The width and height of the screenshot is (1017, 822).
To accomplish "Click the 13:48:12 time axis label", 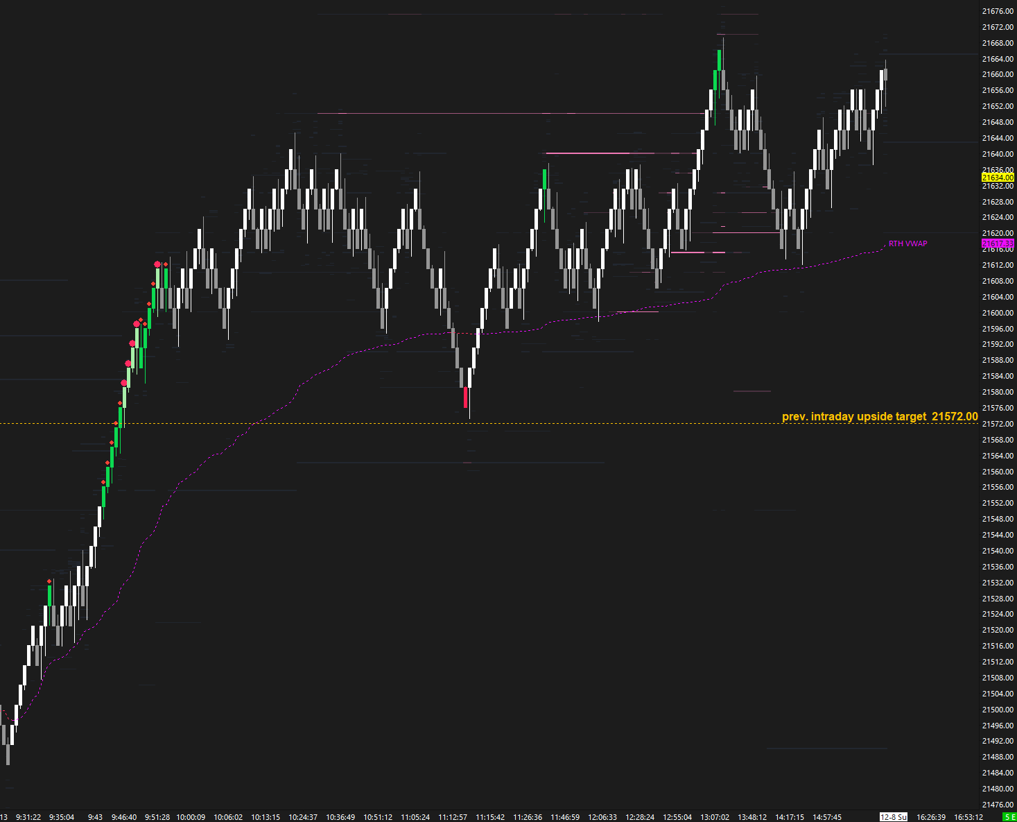I will click(752, 817).
